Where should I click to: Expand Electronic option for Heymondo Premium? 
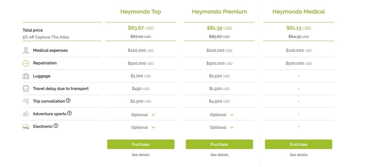click(x=221, y=128)
